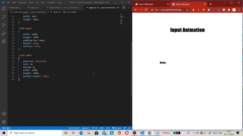The image size is (243, 136).
Task: Open the Edit menu in VS Code
Action: click(x=14, y=3)
